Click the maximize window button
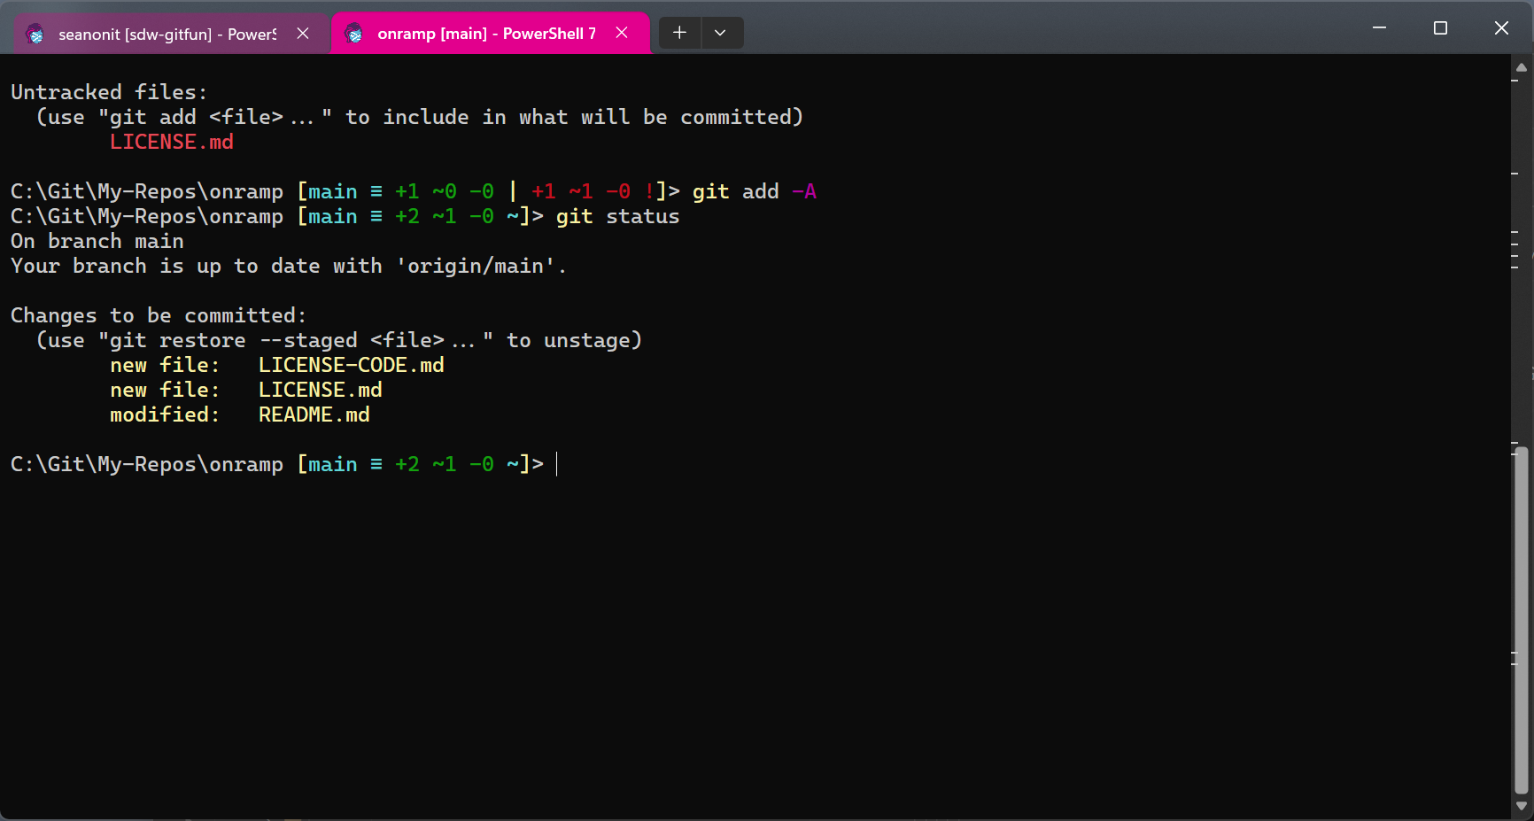Screen dimensions: 1534x821 [x=1440, y=27]
